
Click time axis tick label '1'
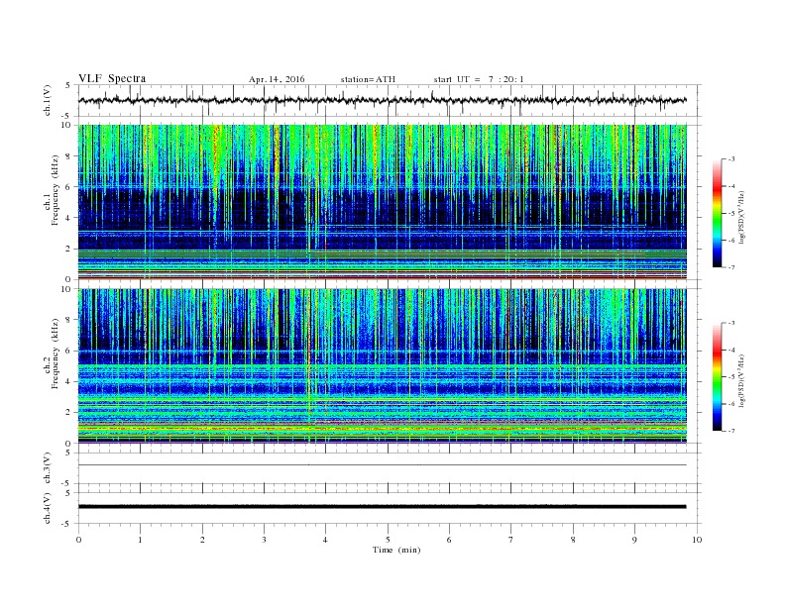[141, 540]
